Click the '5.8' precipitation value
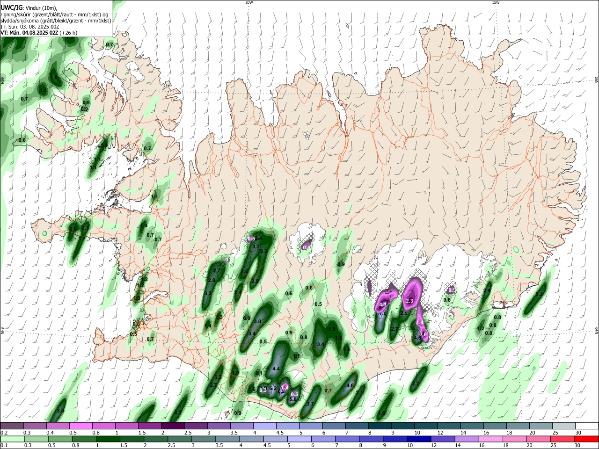 click(293, 399)
